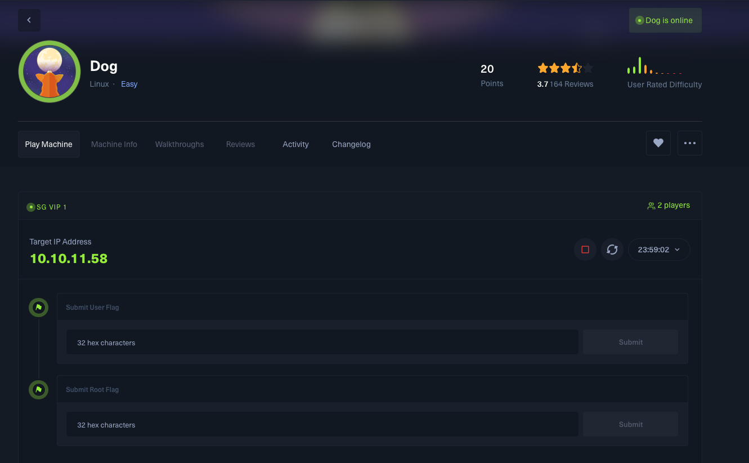Submit the user flag
The image size is (749, 463).
coord(630,342)
